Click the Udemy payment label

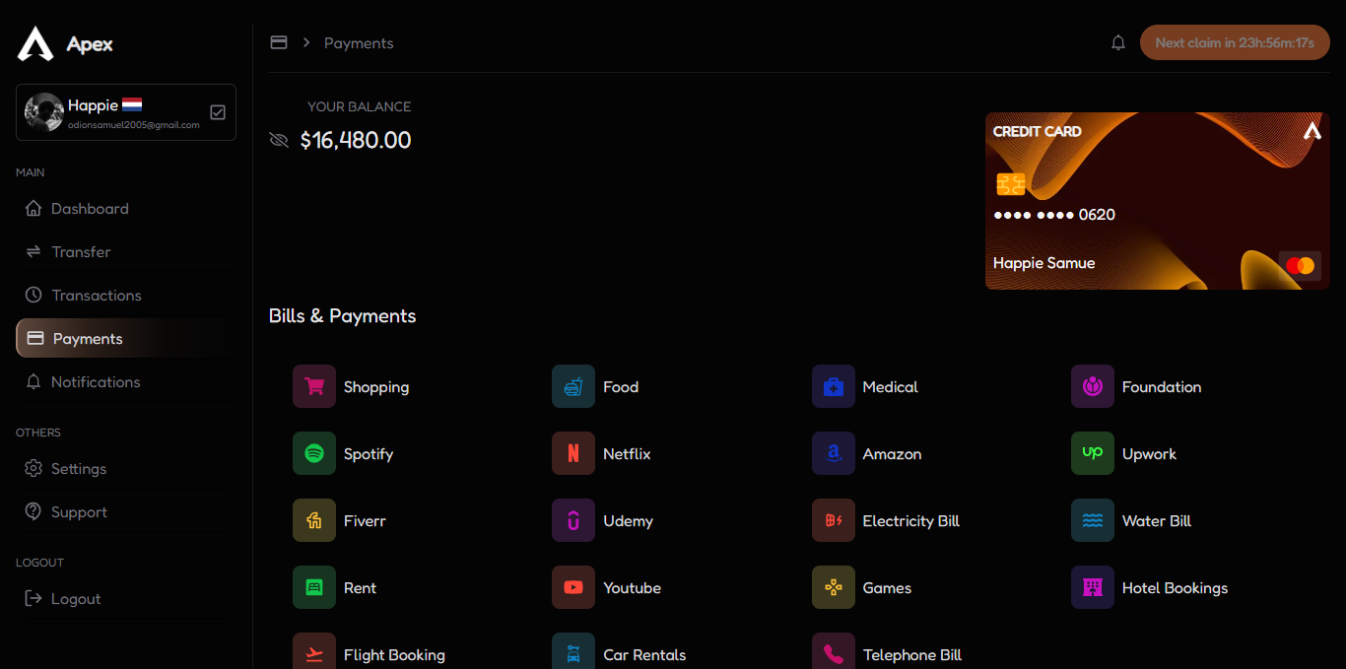click(x=628, y=521)
